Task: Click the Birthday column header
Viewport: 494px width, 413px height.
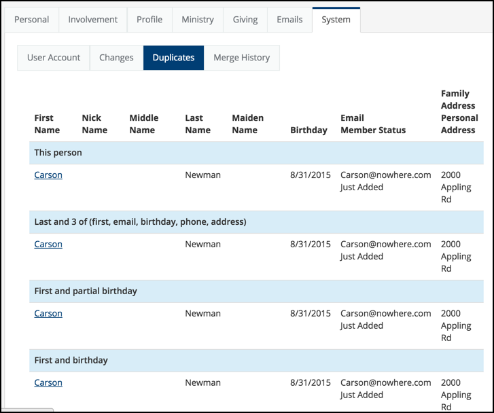Action: point(308,130)
